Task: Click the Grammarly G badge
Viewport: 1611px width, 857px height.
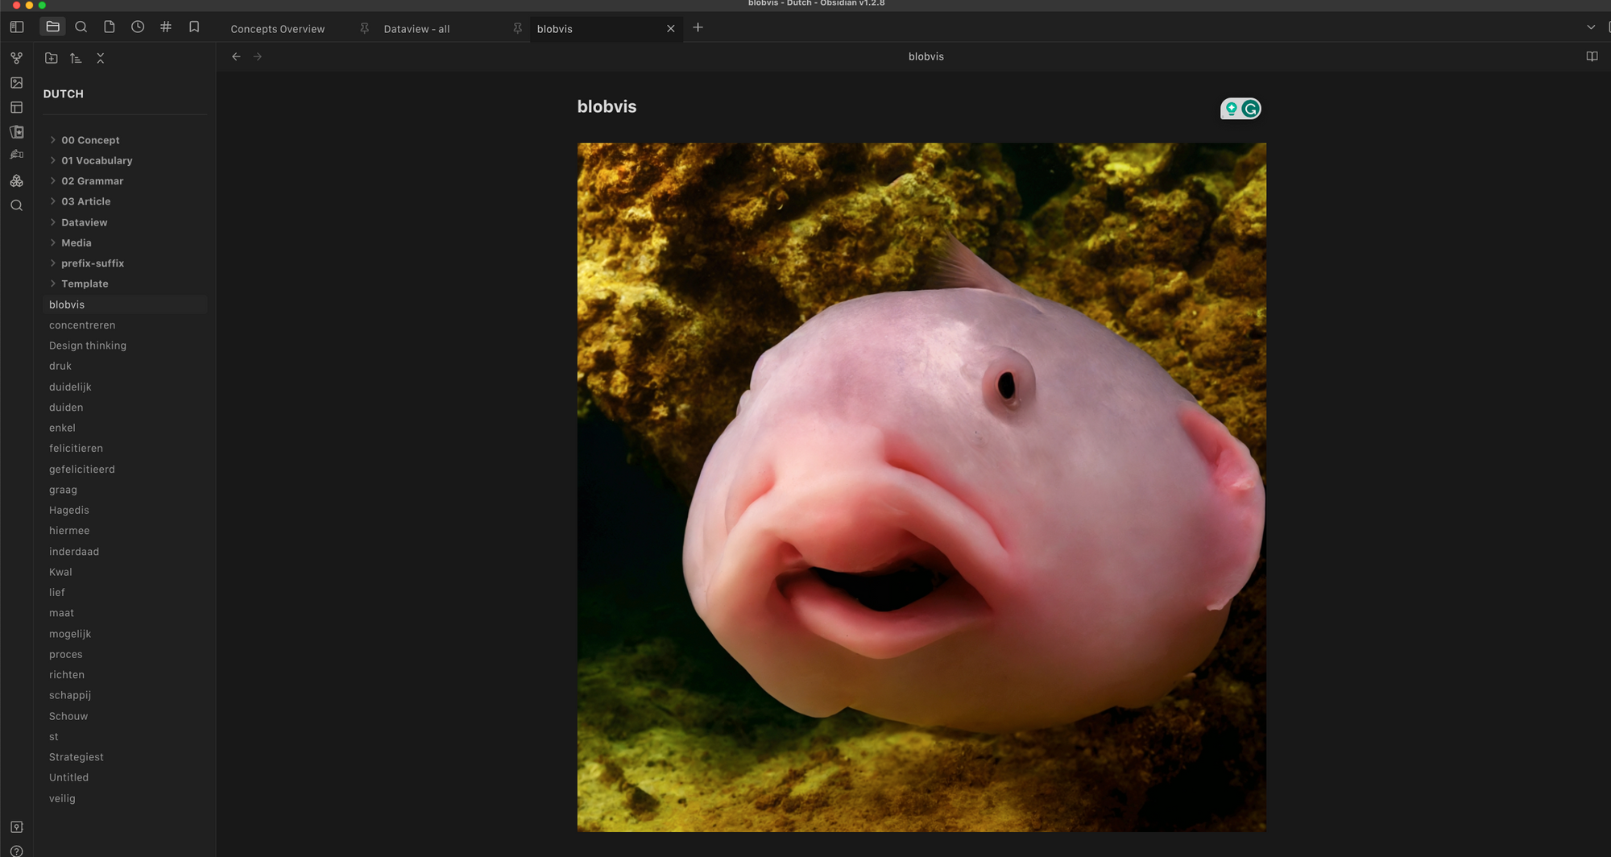Action: tap(1250, 109)
